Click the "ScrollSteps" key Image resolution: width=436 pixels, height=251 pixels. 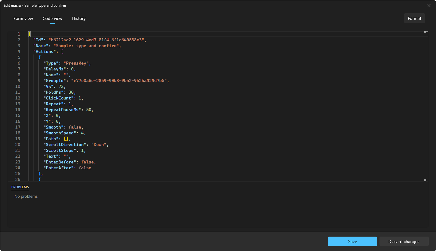coord(60,150)
